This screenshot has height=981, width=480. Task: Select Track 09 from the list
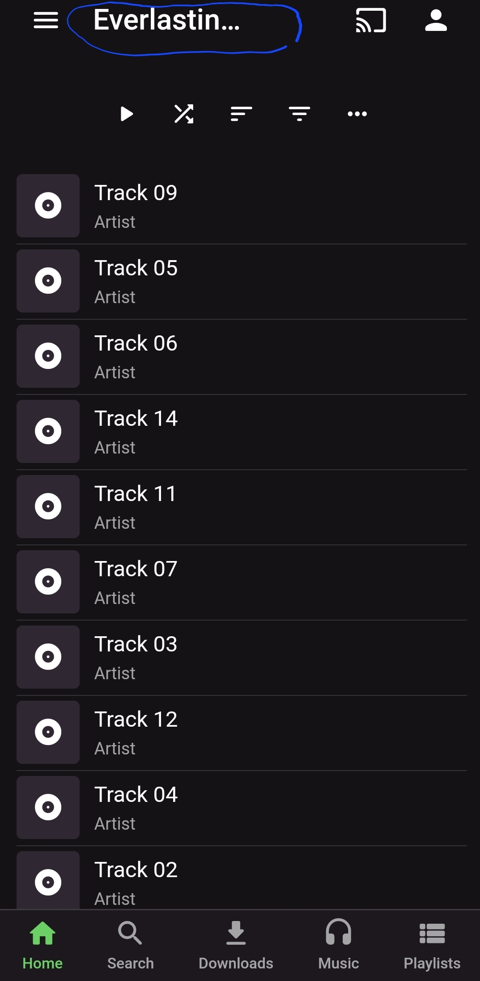[x=242, y=206]
